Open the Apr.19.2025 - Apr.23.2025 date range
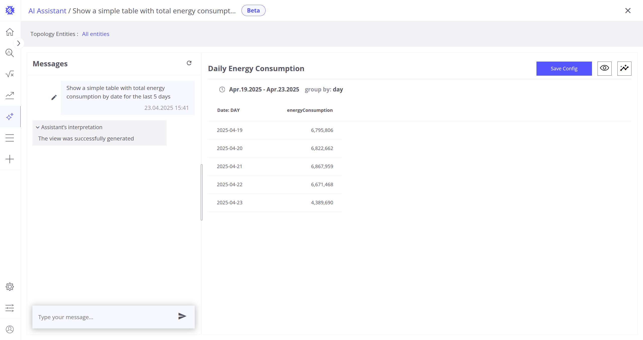 coord(264,89)
